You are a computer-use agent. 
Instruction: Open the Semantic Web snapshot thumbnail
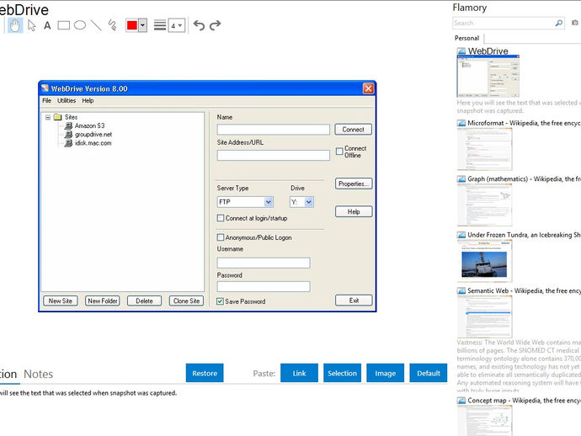point(485,316)
